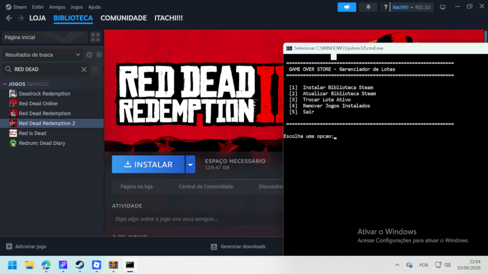Open the ITACHI!!! profile tab

[x=168, y=18]
